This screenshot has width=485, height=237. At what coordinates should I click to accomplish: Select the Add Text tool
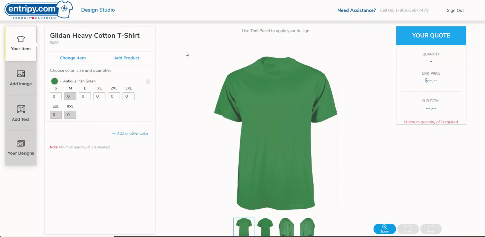click(21, 113)
